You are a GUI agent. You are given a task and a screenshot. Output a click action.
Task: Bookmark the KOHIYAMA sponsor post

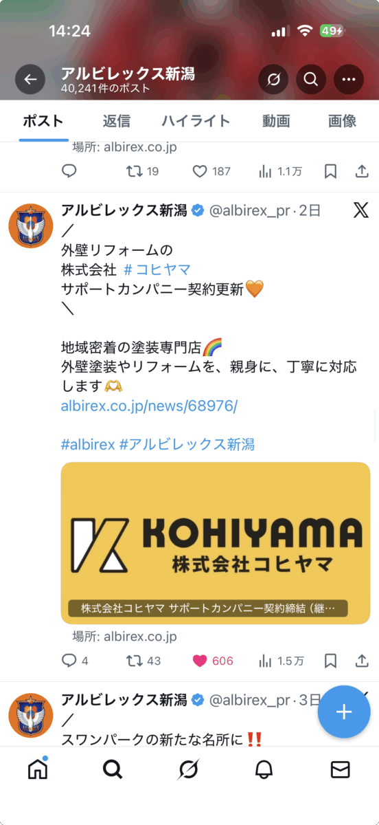pos(330,661)
